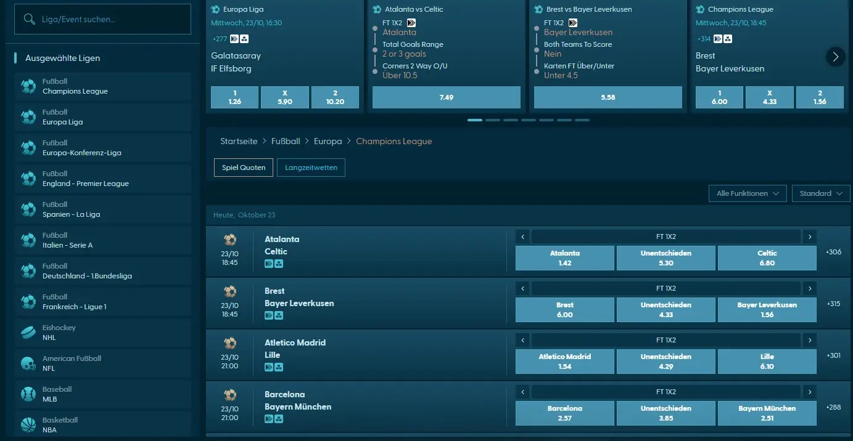
Task: Open Deutschland - 1.Bundesliga in sidebar
Action: (x=103, y=271)
